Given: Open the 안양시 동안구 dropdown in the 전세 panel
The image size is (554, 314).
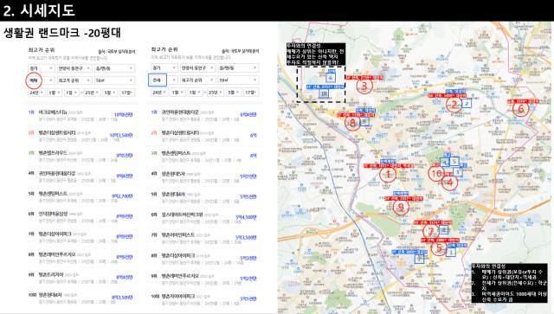Looking at the screenshot, I should click(197, 67).
